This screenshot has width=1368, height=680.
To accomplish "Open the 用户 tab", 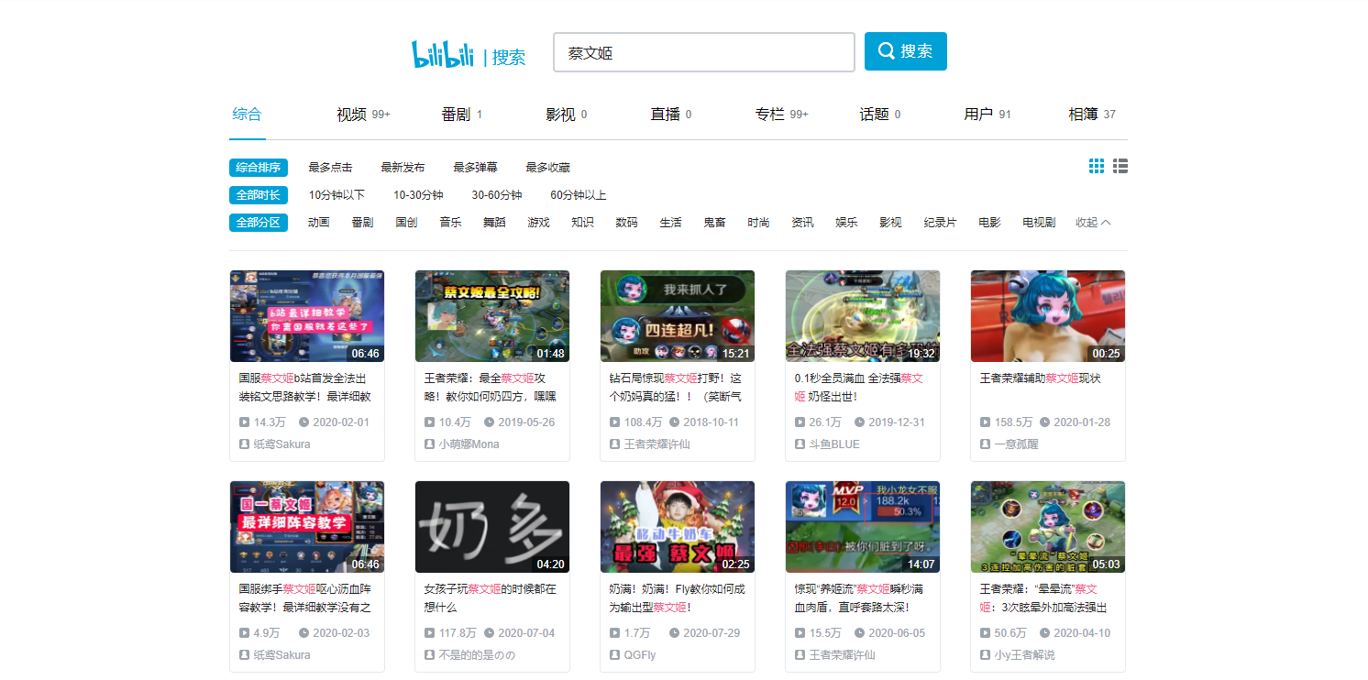I will pos(987,115).
